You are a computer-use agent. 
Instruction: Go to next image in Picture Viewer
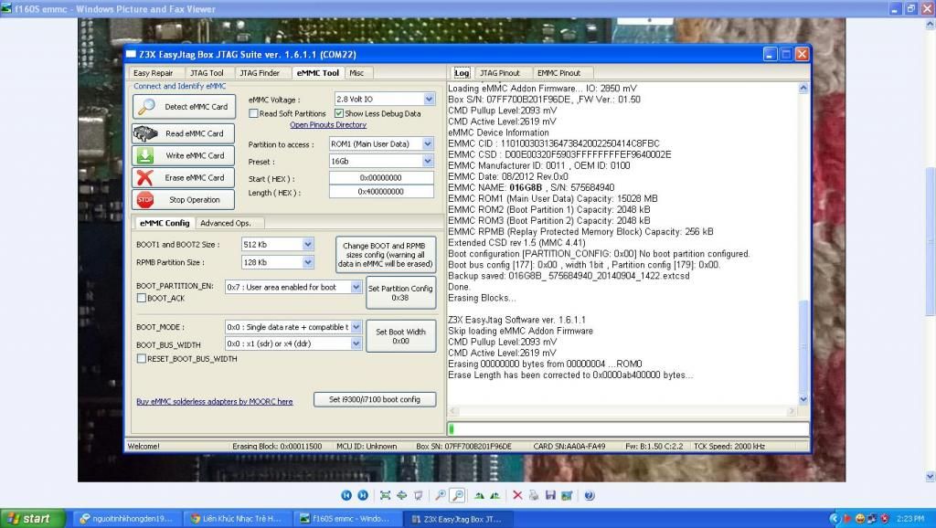[362, 495]
